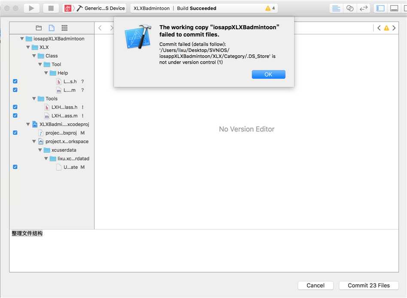Go back in the editor jump bar

[x=100, y=28]
